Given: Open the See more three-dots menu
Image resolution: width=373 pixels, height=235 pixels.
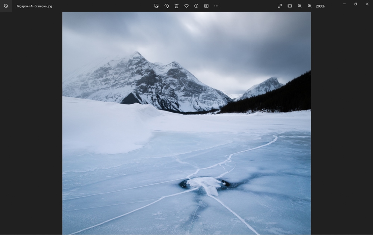Looking at the screenshot, I should (216, 6).
